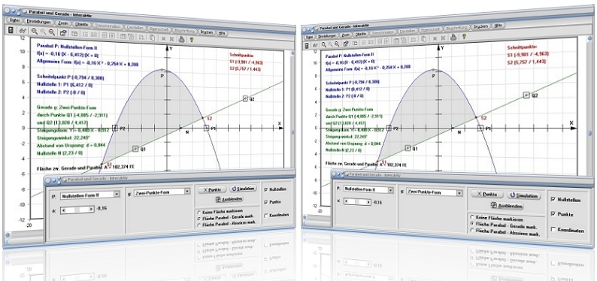Click the Ausblenden button in left control panel
The width and height of the screenshot is (597, 281).
[x=229, y=199]
